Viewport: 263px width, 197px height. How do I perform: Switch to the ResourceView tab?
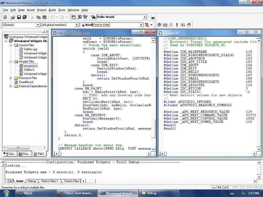point(25,154)
